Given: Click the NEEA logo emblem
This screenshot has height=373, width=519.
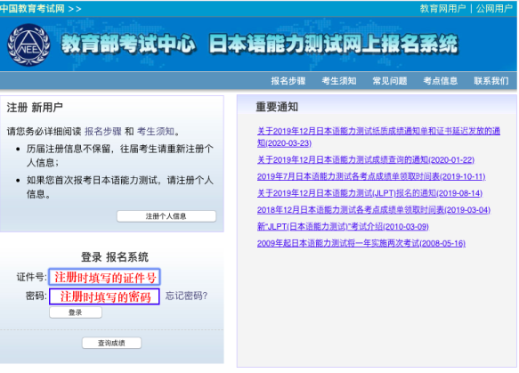Looking at the screenshot, I should [x=28, y=45].
